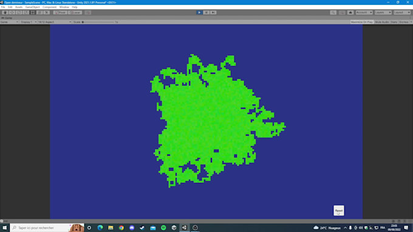
Task: Pause the running game
Action: [206, 12]
